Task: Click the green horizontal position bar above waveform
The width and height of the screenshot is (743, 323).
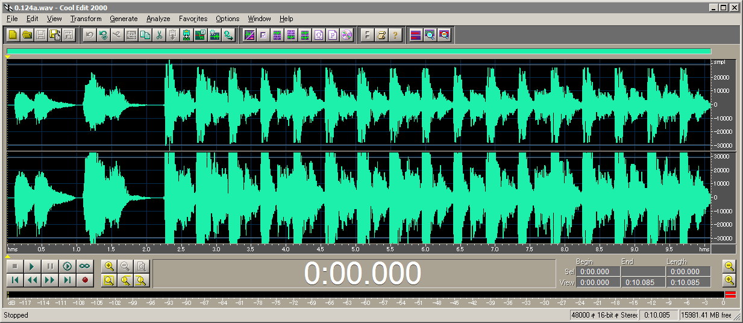Action: [359, 52]
